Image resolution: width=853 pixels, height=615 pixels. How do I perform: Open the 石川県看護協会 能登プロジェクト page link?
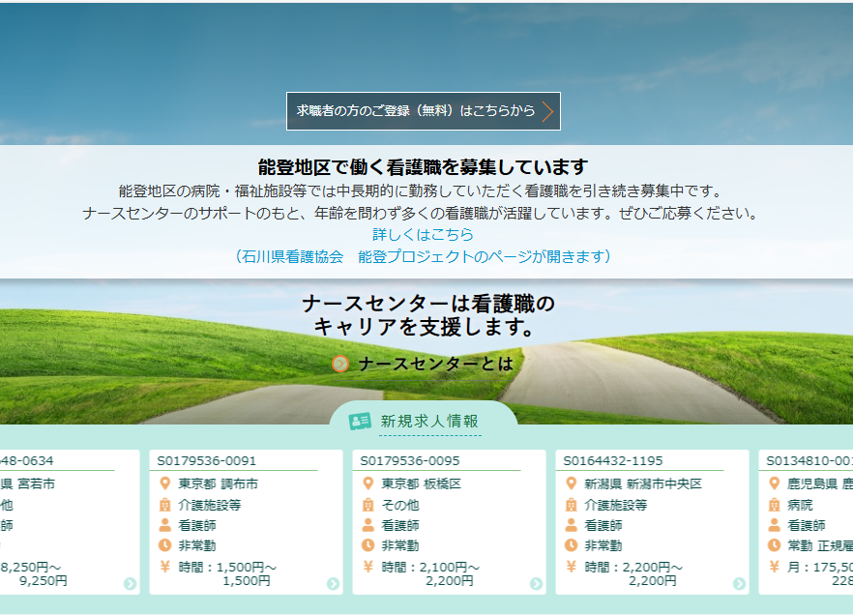pyautogui.click(x=424, y=256)
